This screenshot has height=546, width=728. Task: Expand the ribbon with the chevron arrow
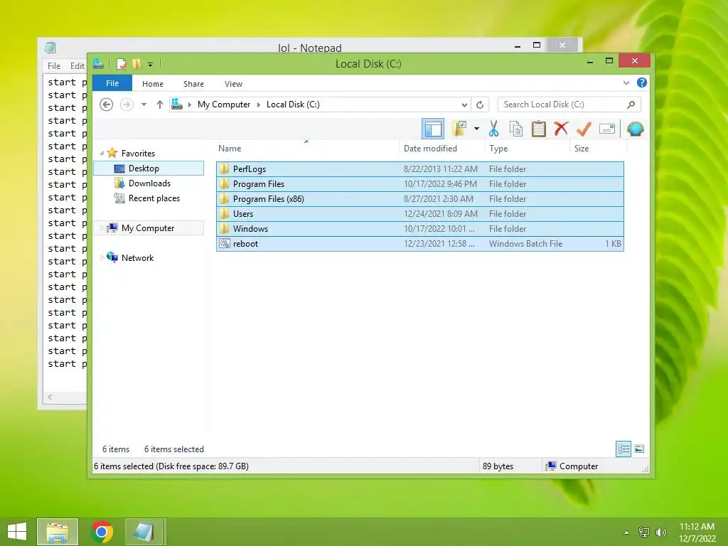pos(626,82)
